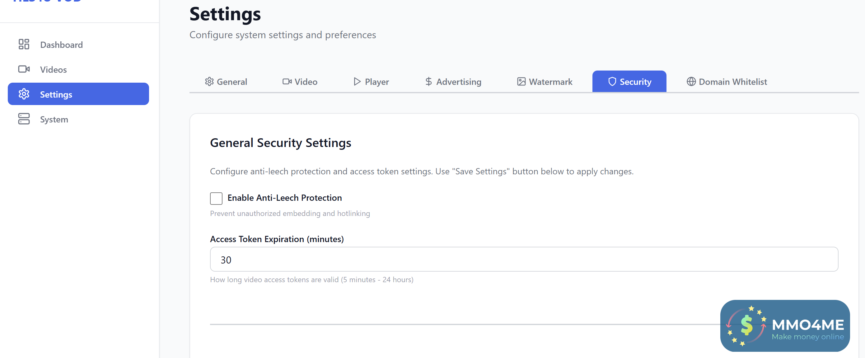Open Videos section in sidebar
865x358 pixels.
[x=54, y=69]
